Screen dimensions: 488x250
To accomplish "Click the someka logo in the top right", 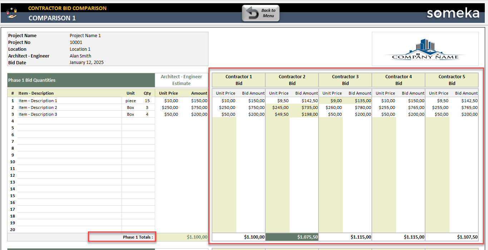I will [453, 13].
